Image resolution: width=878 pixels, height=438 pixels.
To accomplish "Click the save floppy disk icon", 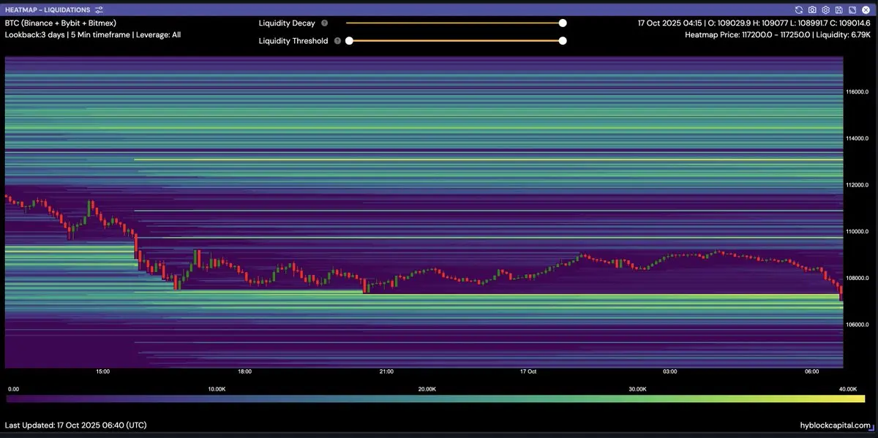I will [x=838, y=10].
